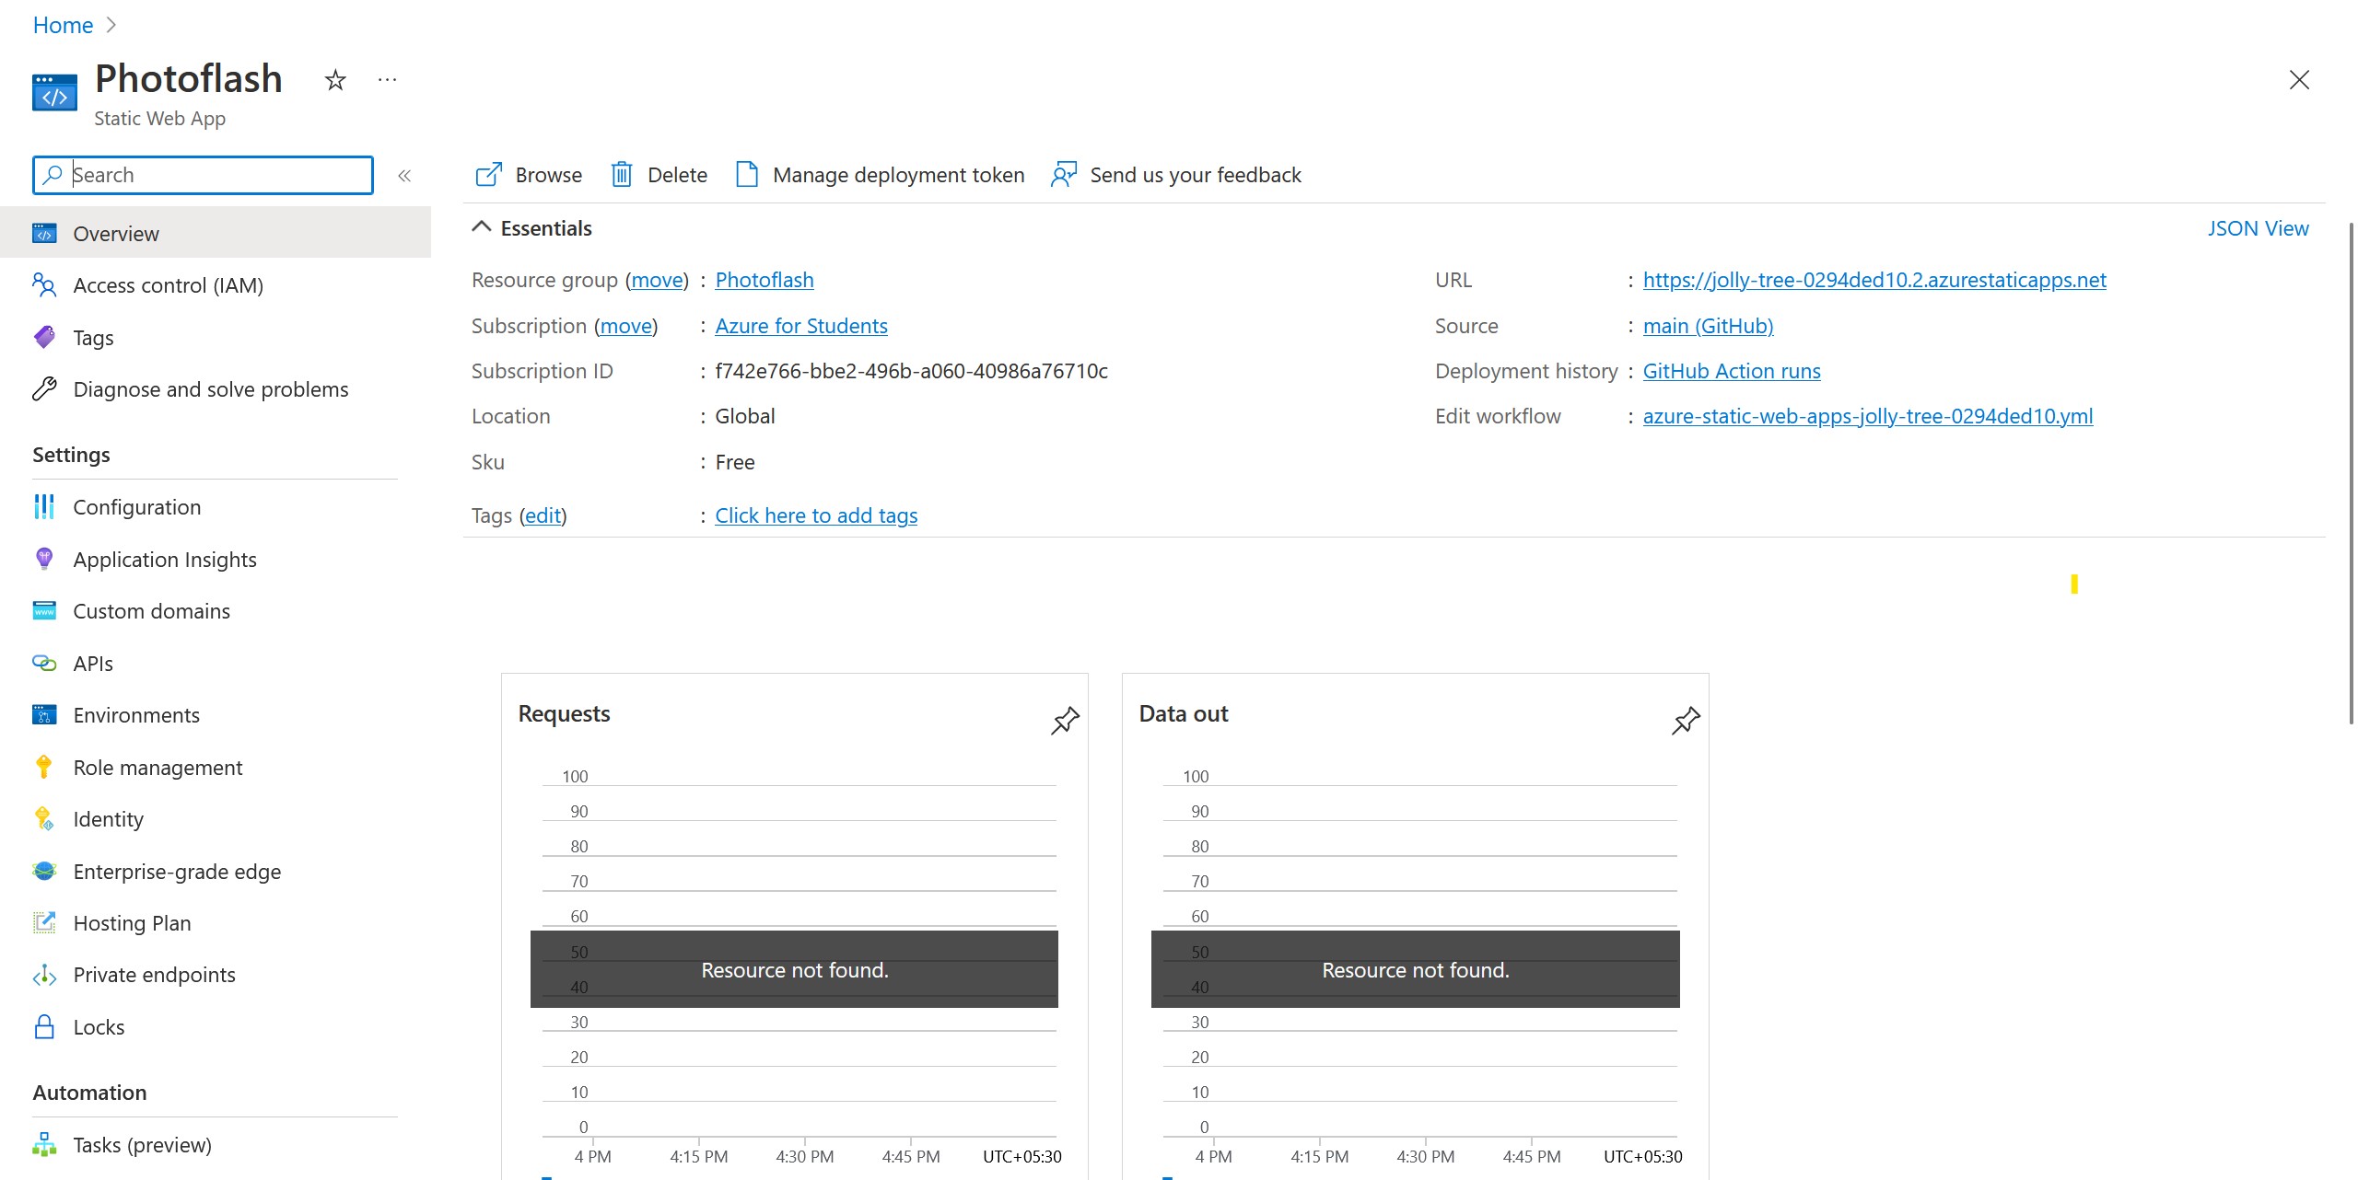This screenshot has height=1180, width=2358.
Task: Open Diagnose and solve problems
Action: [x=210, y=388]
